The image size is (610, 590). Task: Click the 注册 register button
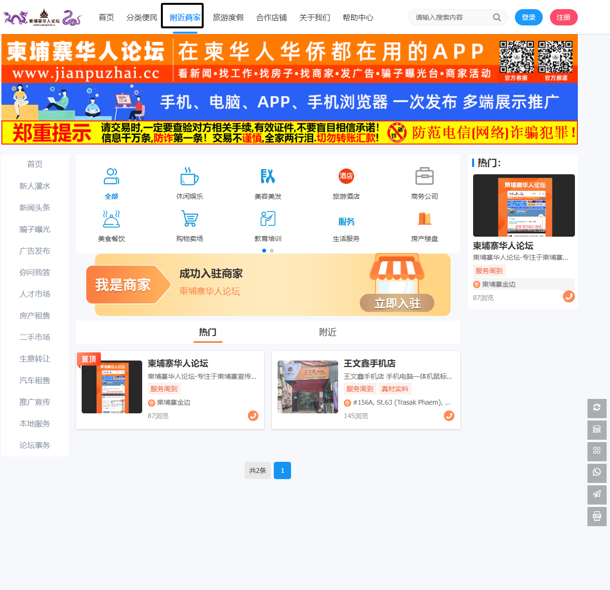(563, 17)
